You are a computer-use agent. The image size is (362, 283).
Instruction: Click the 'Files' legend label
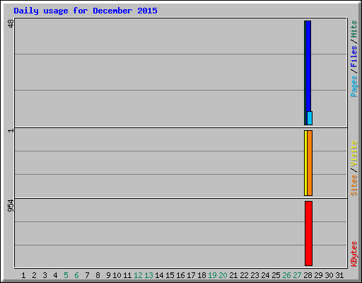[354, 57]
